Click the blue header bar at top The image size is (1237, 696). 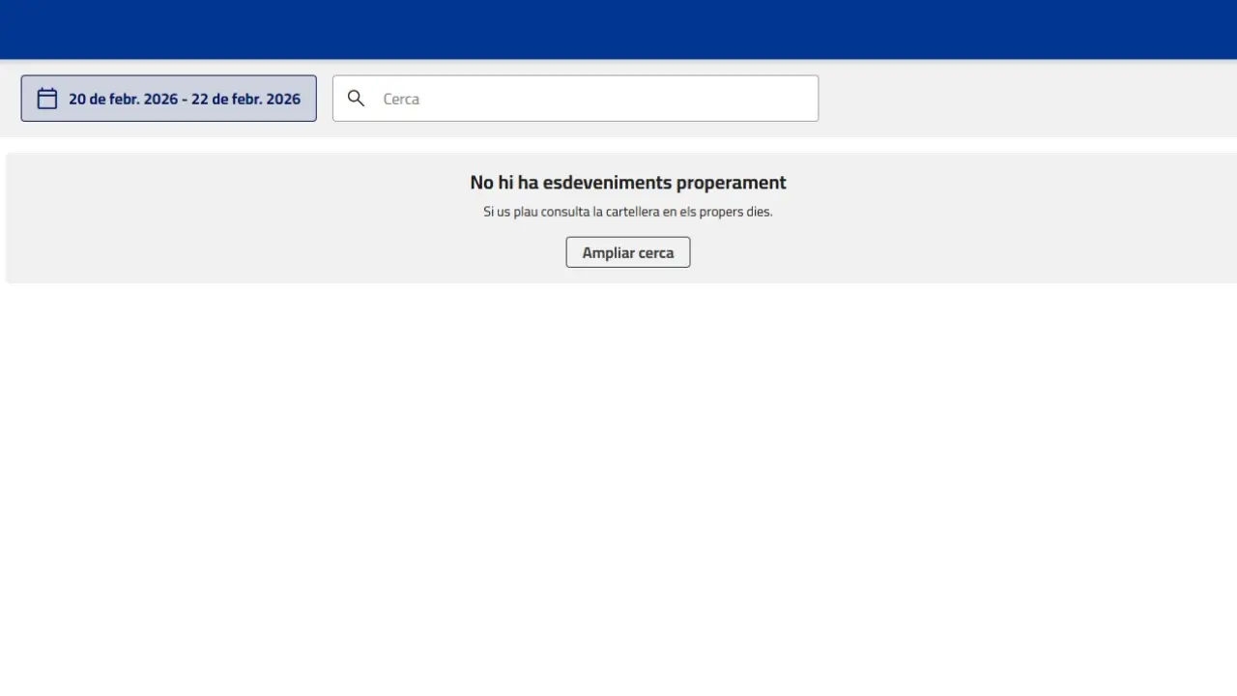point(618,29)
